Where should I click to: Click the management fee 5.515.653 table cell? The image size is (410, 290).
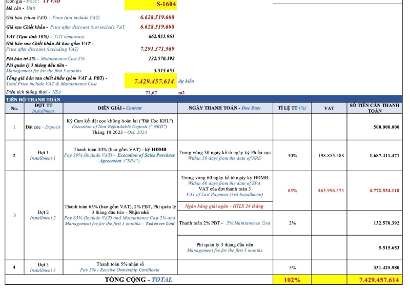pos(375,247)
